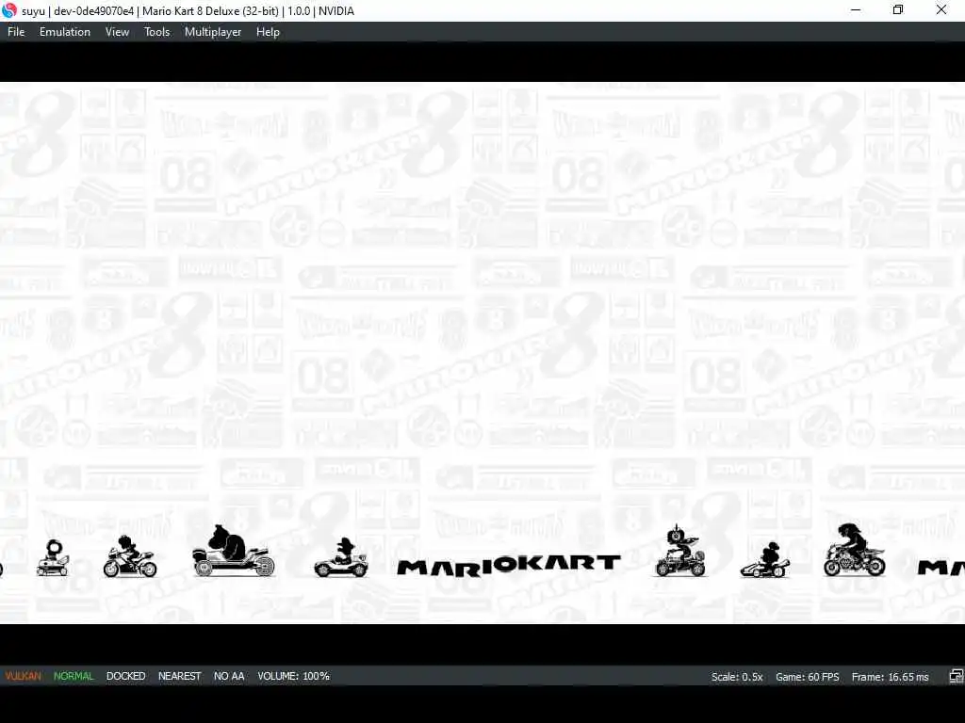Click the Frame: 16.65 ms readout
This screenshot has height=723, width=965.
pos(890,677)
